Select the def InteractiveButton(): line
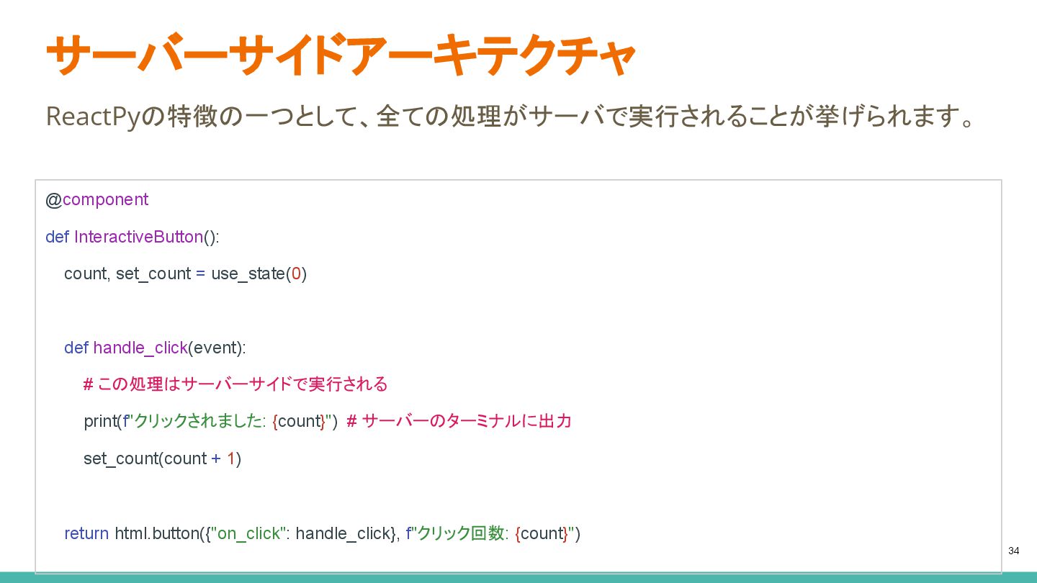1037x583 pixels. pos(133,237)
